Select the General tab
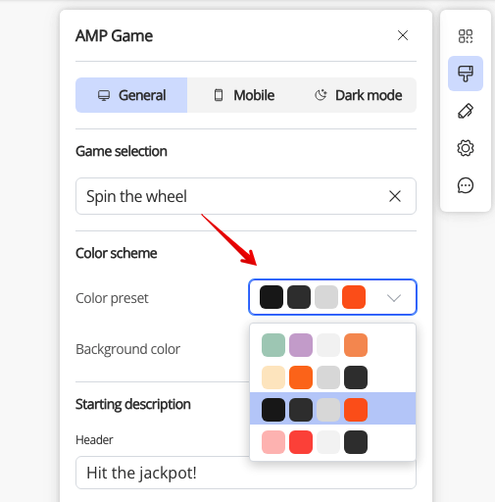495x502 pixels. point(131,95)
